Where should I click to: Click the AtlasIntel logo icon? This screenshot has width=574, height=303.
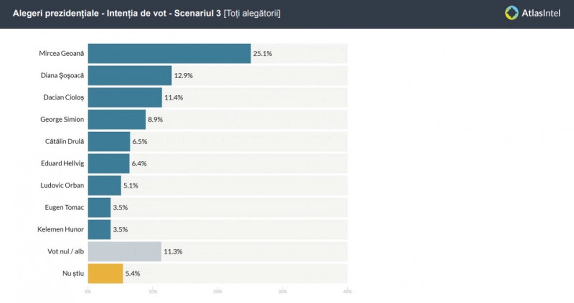click(x=512, y=13)
